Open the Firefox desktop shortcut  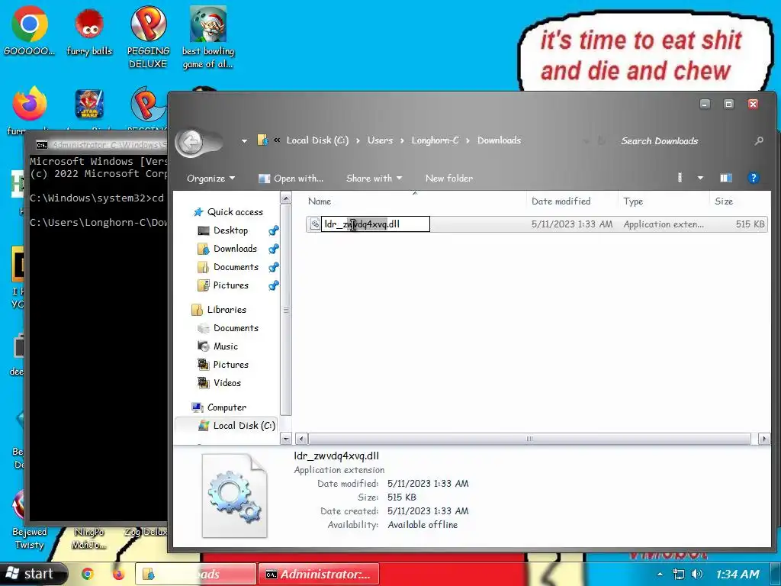tap(30, 104)
